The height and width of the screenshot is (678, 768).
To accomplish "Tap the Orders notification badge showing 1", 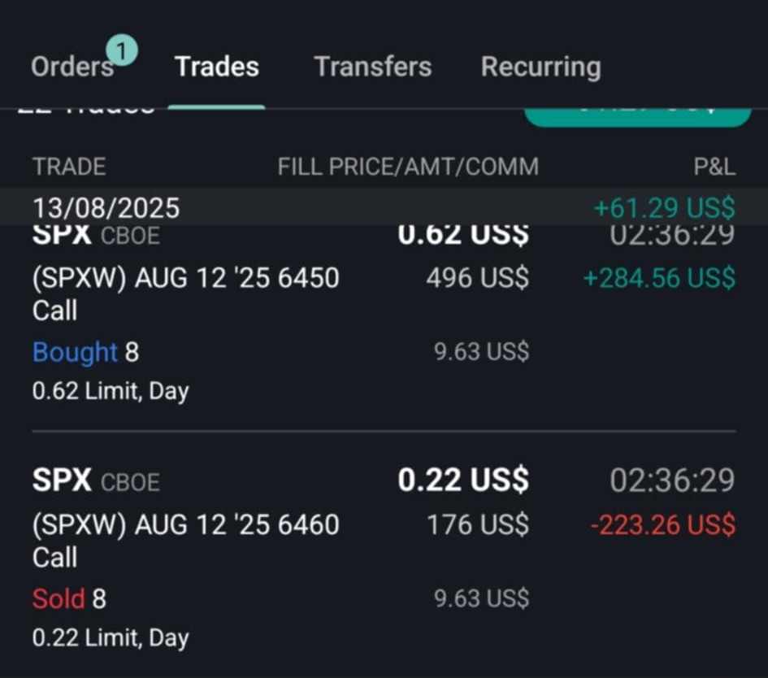I will point(121,50).
